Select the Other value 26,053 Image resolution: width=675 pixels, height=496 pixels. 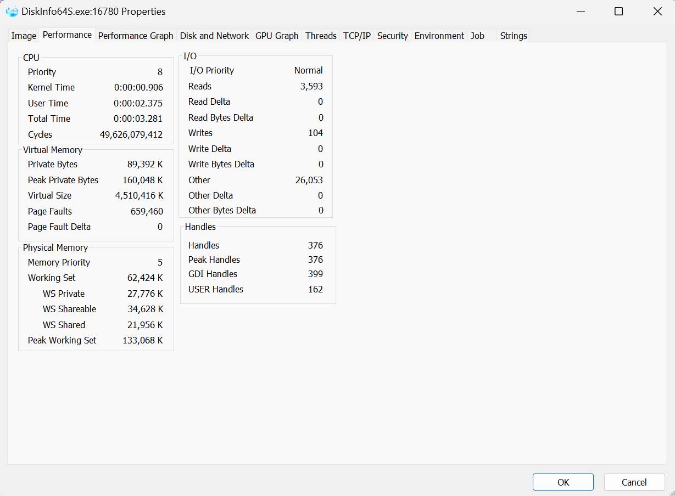309,180
